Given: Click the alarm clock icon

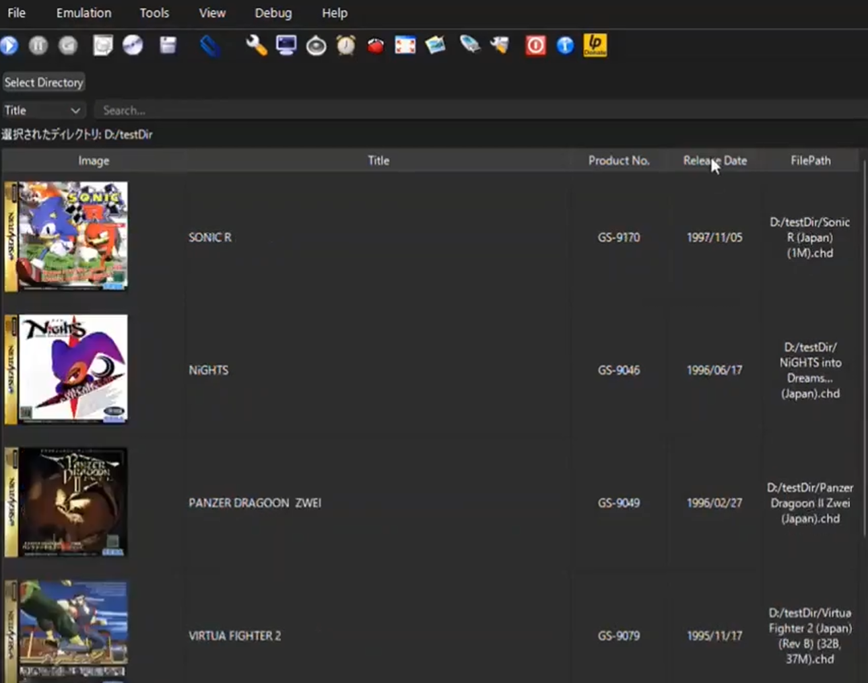Looking at the screenshot, I should point(346,45).
